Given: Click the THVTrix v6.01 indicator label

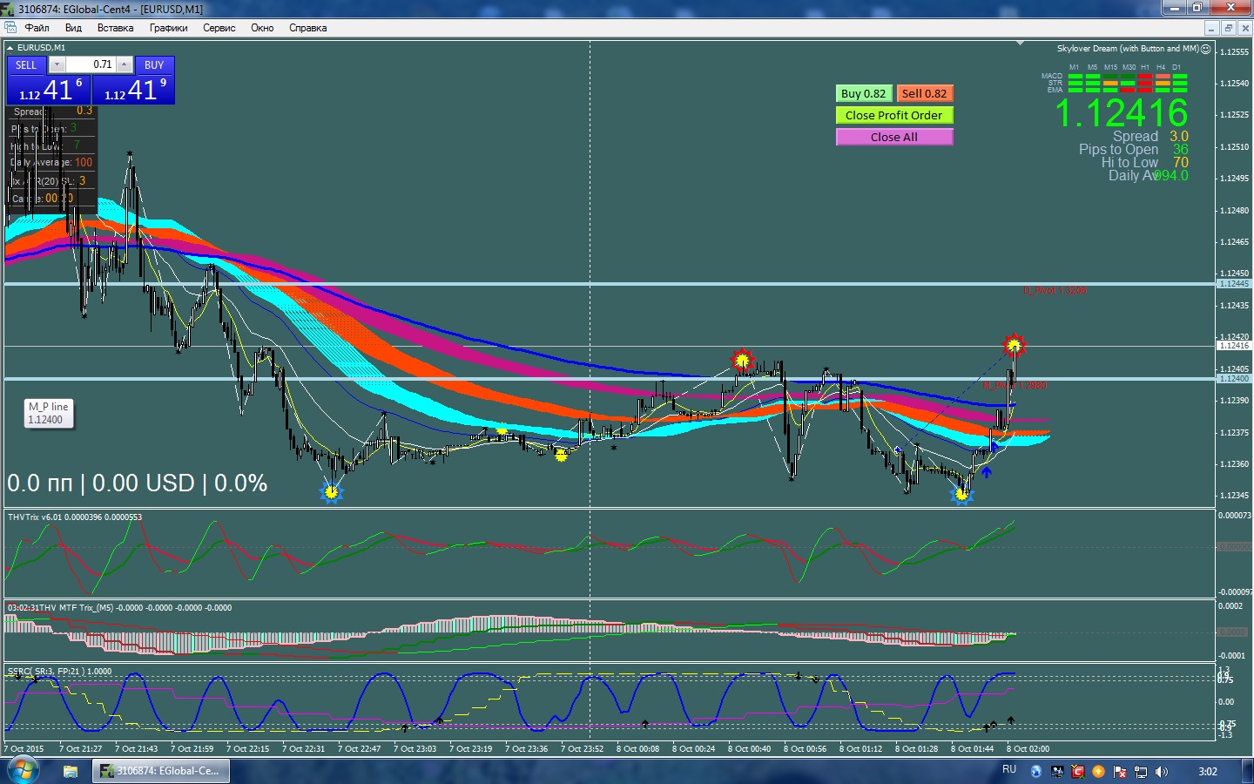Looking at the screenshot, I should tap(75, 517).
